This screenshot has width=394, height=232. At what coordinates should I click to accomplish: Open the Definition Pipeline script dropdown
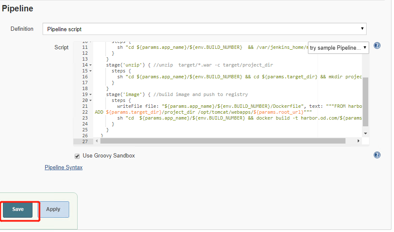204,29
